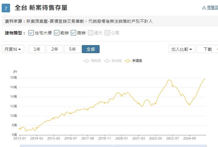
Task: Open the 問題回報 link
Action: [212, 8]
